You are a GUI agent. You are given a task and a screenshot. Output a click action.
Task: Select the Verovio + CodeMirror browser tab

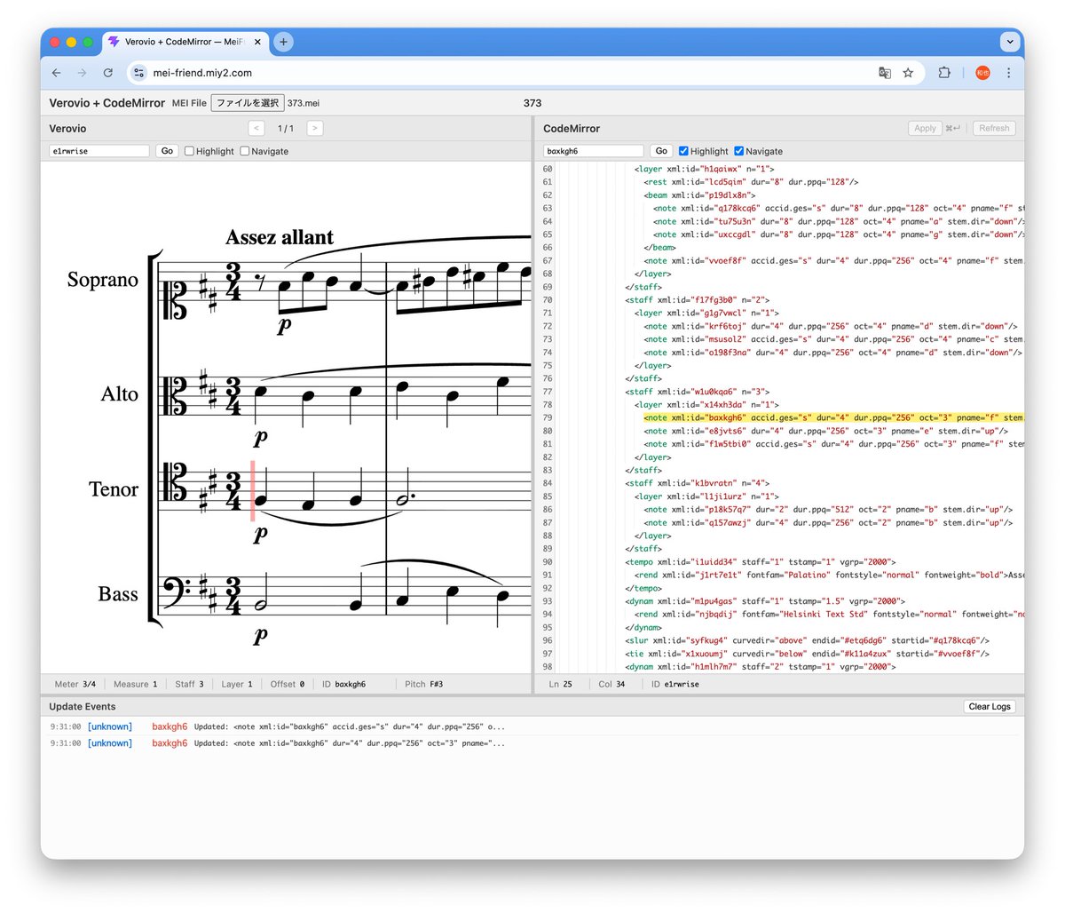click(x=185, y=42)
